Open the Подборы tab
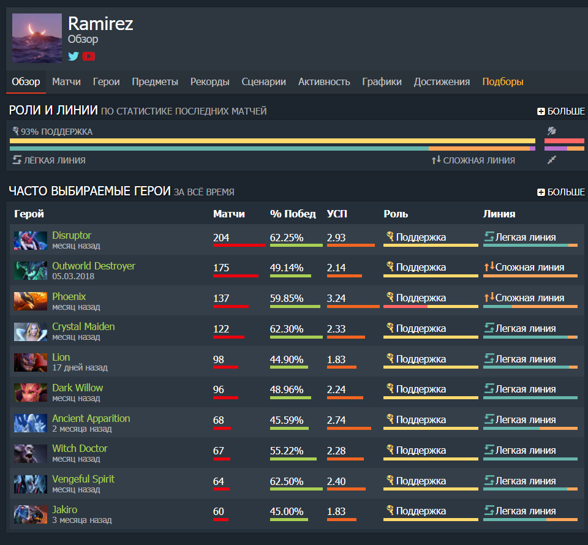588x545 pixels. [502, 81]
